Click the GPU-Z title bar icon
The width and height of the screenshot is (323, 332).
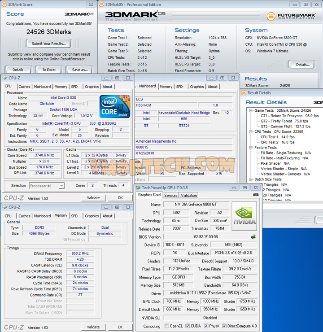pyautogui.click(x=138, y=188)
